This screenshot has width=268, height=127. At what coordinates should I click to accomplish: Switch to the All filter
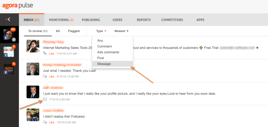pyautogui.click(x=58, y=31)
